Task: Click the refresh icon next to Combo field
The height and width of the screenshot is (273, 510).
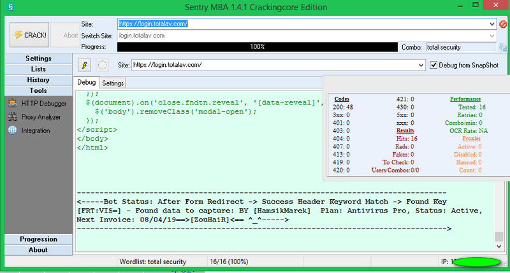Action: 503,47
